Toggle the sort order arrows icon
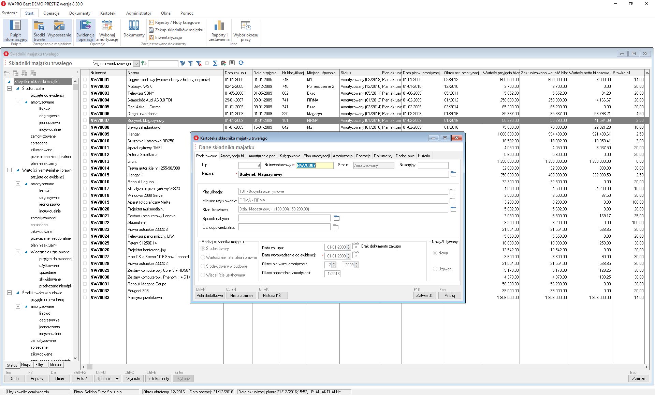This screenshot has width=655, height=395. 144,63
